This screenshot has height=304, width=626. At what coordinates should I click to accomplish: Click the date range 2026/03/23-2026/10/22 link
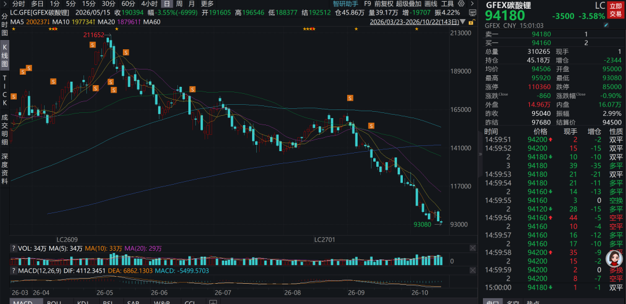coord(414,22)
